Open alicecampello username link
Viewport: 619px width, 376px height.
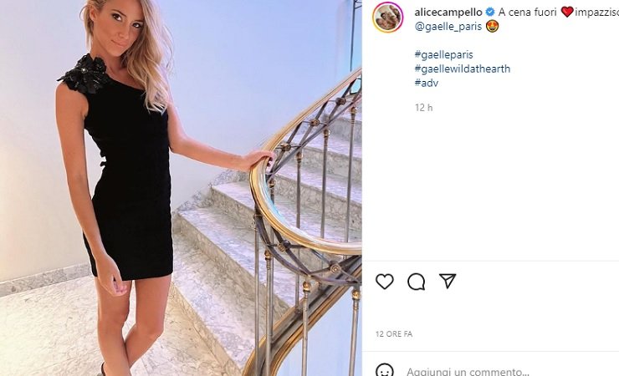(448, 13)
